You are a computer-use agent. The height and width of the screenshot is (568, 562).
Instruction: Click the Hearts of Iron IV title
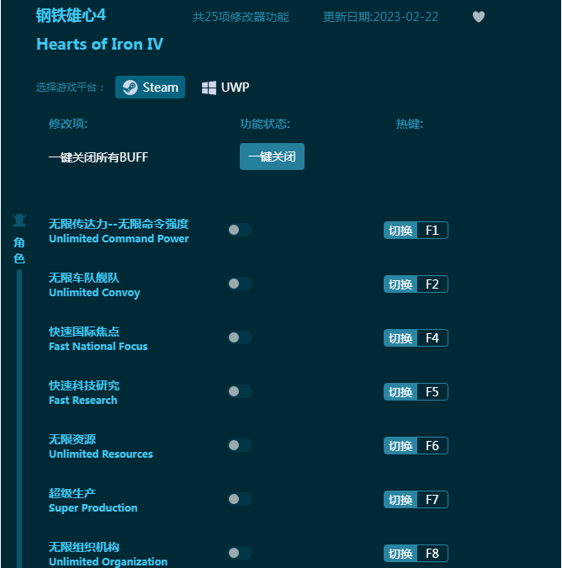coord(99,45)
